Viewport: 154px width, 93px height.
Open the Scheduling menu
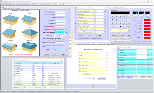pyautogui.click(x=35, y=4)
